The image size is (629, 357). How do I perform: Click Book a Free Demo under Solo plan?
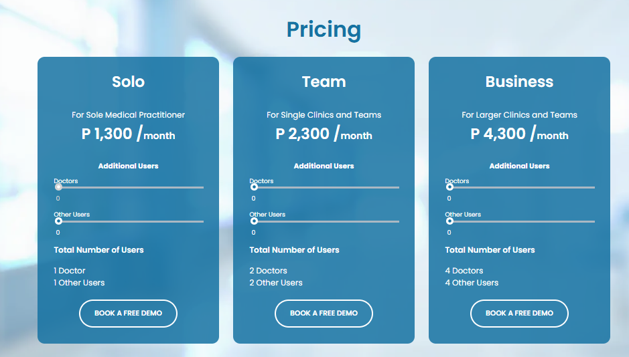[x=128, y=314]
